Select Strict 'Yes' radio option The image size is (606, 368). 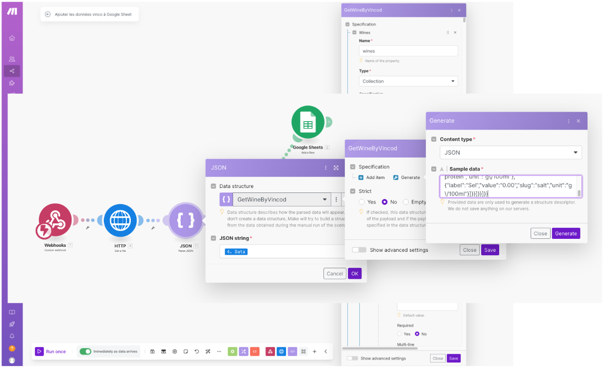coord(362,202)
